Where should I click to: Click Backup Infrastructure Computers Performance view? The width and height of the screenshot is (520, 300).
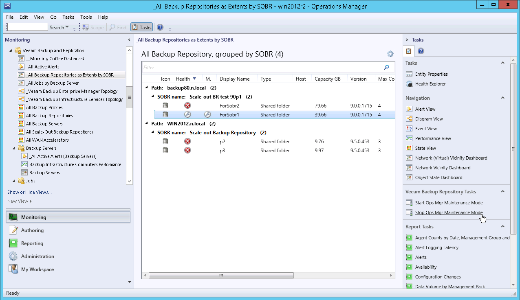click(x=75, y=164)
